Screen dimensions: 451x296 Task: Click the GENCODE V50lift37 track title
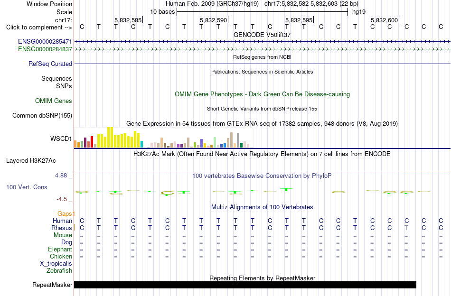(x=262, y=35)
